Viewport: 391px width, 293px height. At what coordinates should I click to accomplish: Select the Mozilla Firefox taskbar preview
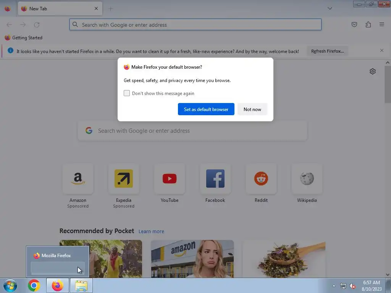(x=58, y=262)
